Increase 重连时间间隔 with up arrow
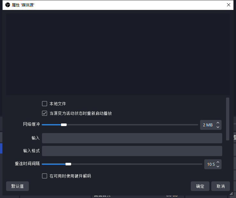Image resolution: width=236 pixels, height=198 pixels. pos(218,162)
